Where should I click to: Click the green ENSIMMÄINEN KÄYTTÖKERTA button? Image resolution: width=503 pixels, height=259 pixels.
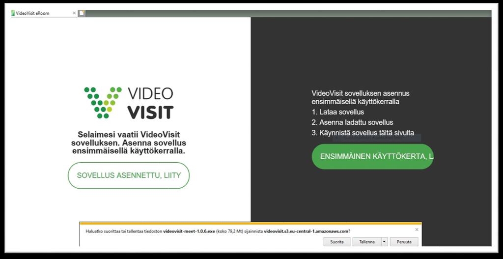click(373, 156)
